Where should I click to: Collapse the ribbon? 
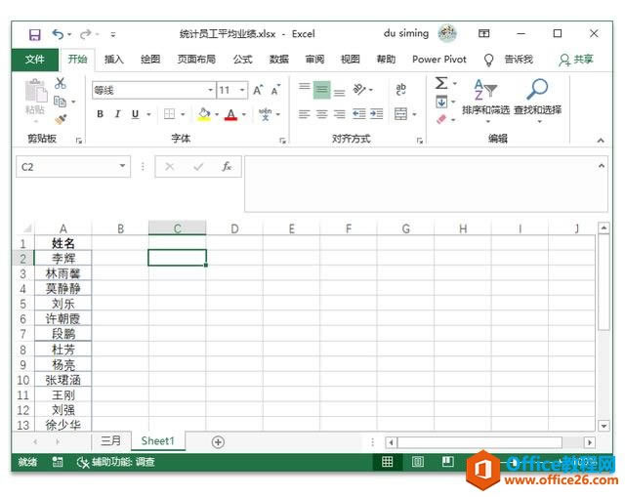601,141
